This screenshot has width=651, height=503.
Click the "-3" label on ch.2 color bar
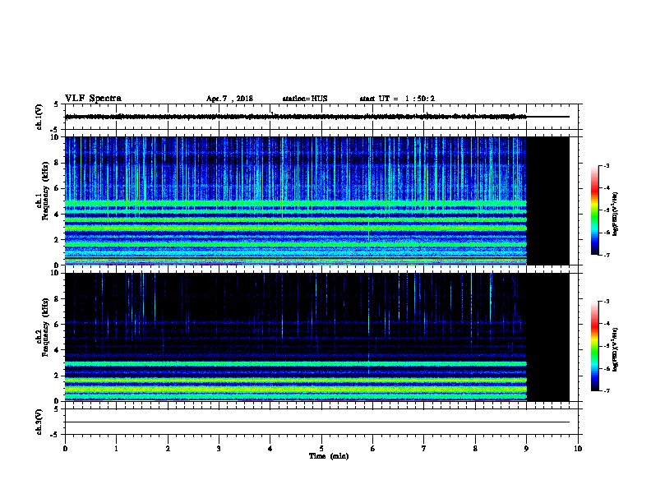coord(606,302)
